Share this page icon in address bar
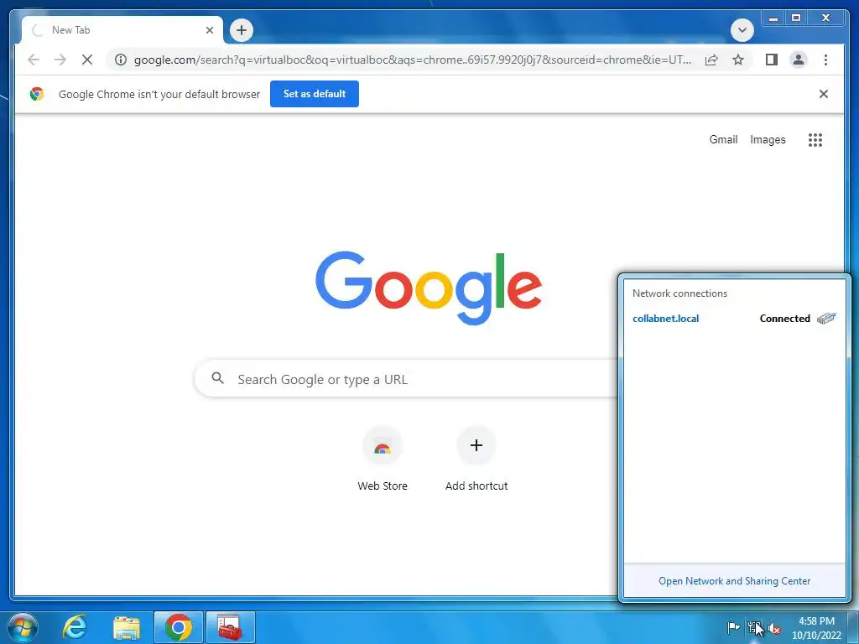Viewport: 859px width, 644px height. (x=711, y=60)
